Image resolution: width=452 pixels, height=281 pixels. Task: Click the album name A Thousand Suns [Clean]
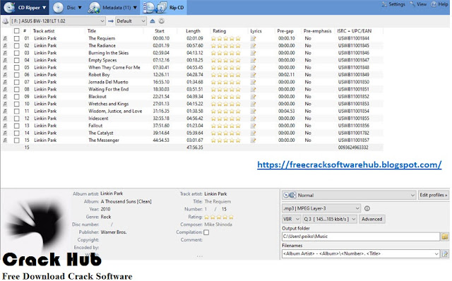coord(126,201)
